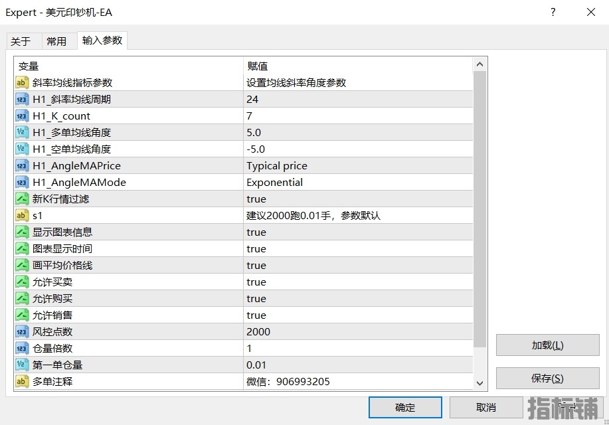Select the 多单注释 variable name
Screen dimensions: 609x425
click(52, 382)
